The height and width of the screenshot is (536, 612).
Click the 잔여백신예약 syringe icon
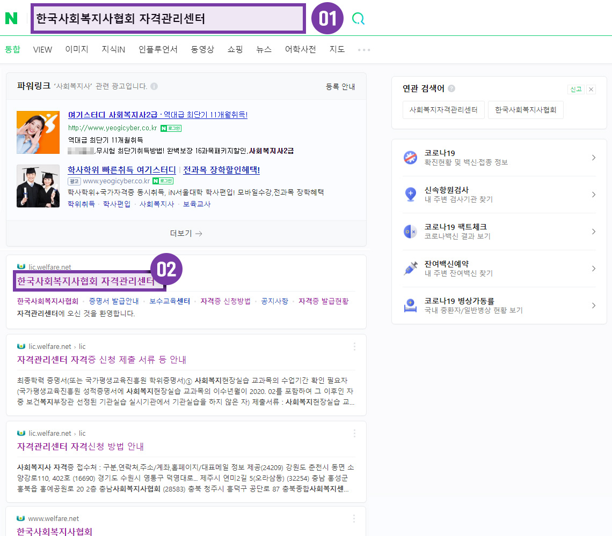click(410, 268)
